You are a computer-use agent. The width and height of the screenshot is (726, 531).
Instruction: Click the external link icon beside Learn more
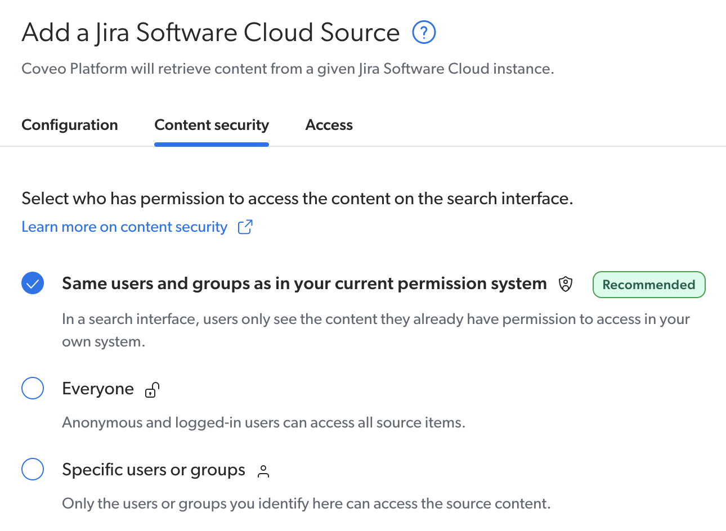(x=245, y=227)
